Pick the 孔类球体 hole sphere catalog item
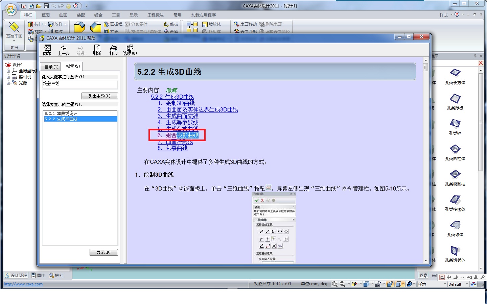 (x=455, y=228)
